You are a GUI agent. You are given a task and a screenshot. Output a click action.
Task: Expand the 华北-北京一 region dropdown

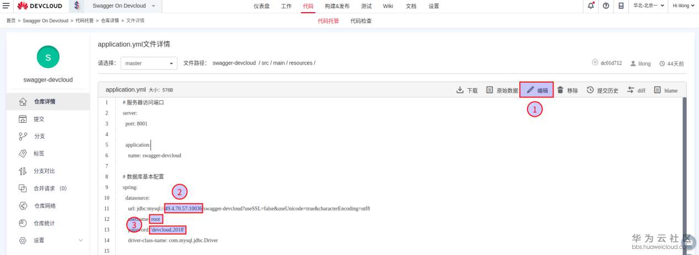(648, 6)
